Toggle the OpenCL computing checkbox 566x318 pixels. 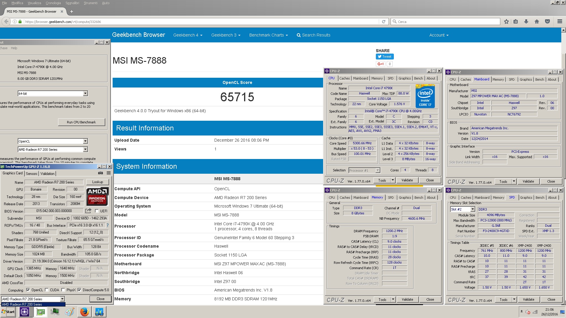[x=28, y=290]
